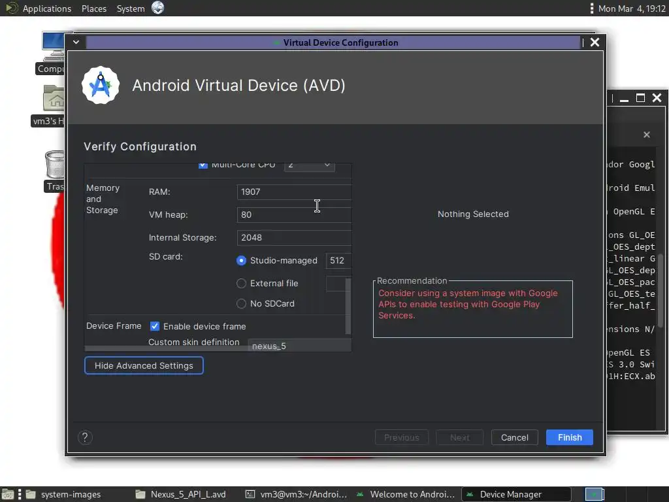Open the help question mark icon
This screenshot has width=669, height=502.
[85, 437]
